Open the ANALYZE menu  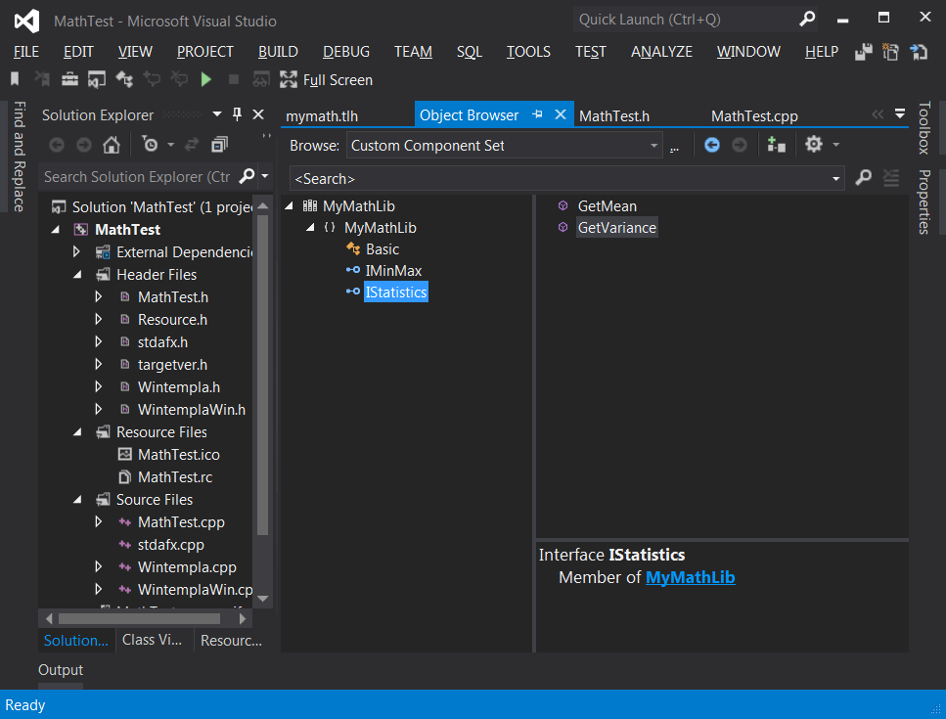(661, 52)
